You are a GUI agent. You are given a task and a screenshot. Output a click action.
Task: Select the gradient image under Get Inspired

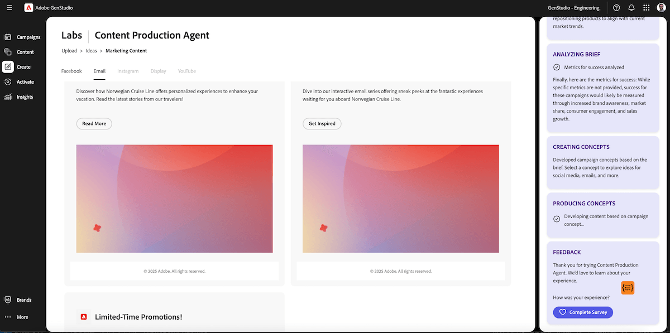pyautogui.click(x=401, y=199)
